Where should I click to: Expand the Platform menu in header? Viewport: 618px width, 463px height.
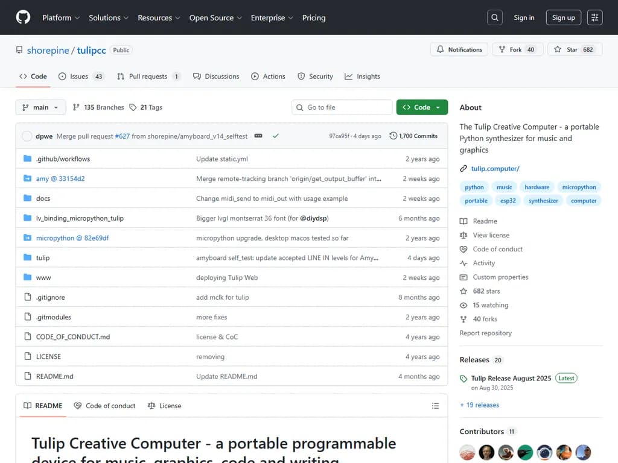(x=61, y=17)
